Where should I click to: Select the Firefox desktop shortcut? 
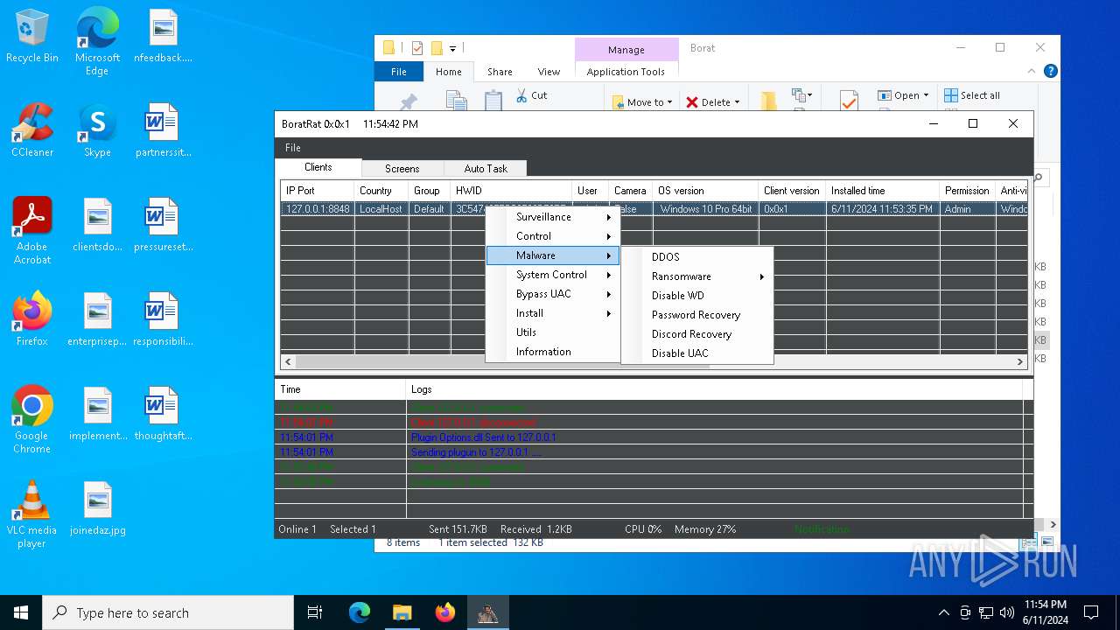pyautogui.click(x=32, y=319)
